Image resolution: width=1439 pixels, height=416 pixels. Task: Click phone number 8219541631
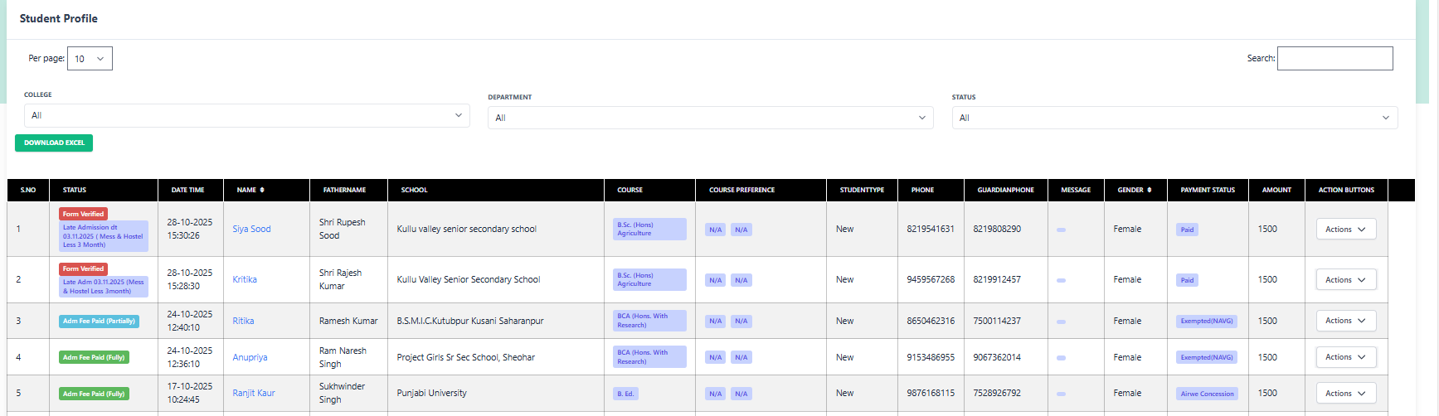[x=931, y=230]
